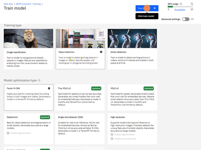Select Single shot detector (SSD) card

80,126
